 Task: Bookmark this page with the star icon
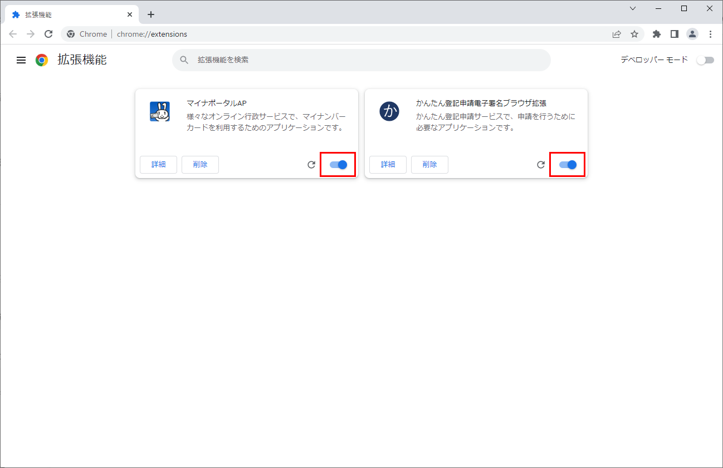click(634, 34)
